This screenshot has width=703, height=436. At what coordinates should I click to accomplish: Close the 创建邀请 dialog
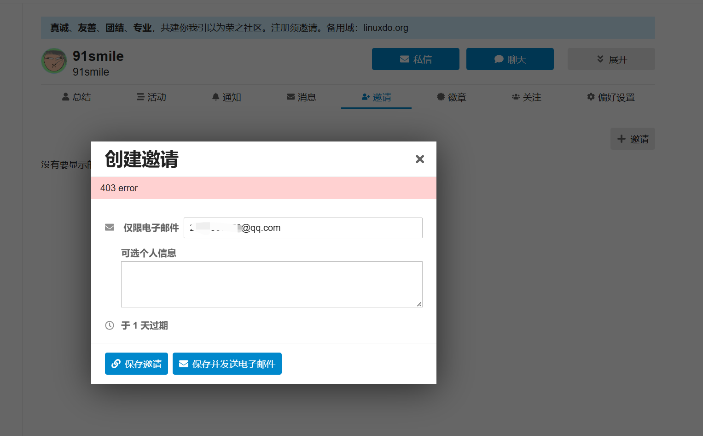(419, 159)
